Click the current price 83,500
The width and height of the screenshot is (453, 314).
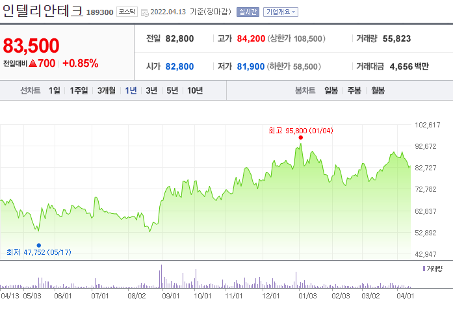[x=31, y=46]
